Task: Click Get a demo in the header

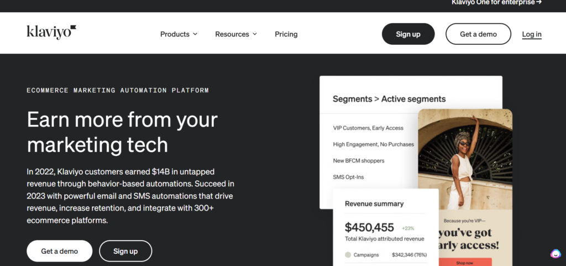Action: [x=478, y=34]
